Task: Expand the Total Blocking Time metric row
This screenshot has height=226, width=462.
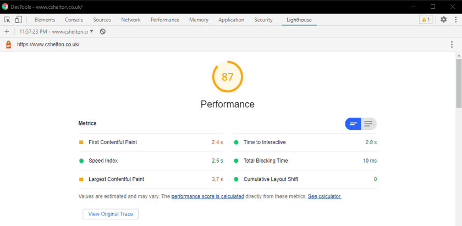Action: point(305,161)
